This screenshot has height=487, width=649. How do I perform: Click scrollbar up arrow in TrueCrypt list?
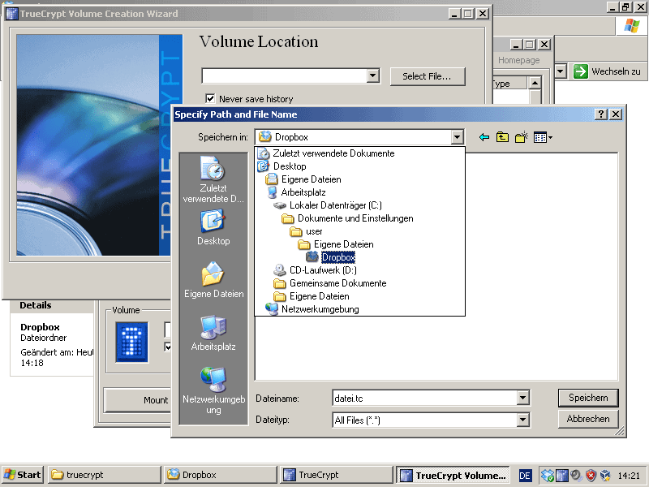(535, 84)
